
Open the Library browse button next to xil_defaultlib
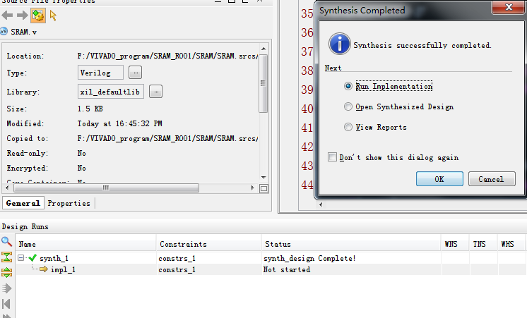coord(156,92)
